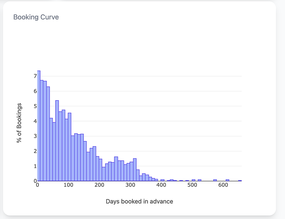Click the 'Days booked in advance' axis label
Image resolution: width=285 pixels, height=219 pixels.
click(139, 201)
